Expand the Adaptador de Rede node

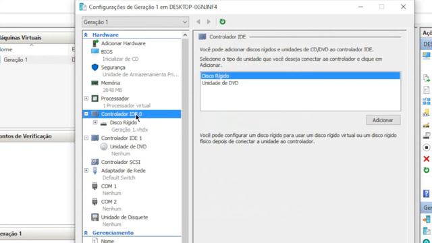point(86,170)
